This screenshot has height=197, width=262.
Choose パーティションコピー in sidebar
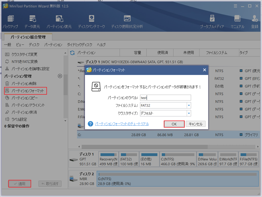[21, 98]
